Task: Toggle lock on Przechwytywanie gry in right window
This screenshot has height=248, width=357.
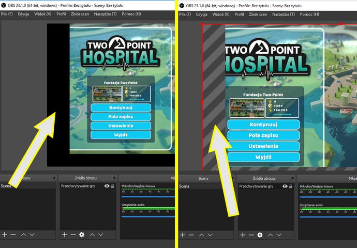Action: tap(291, 187)
